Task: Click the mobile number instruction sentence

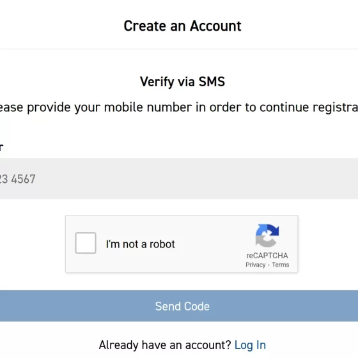Action: pos(179,107)
